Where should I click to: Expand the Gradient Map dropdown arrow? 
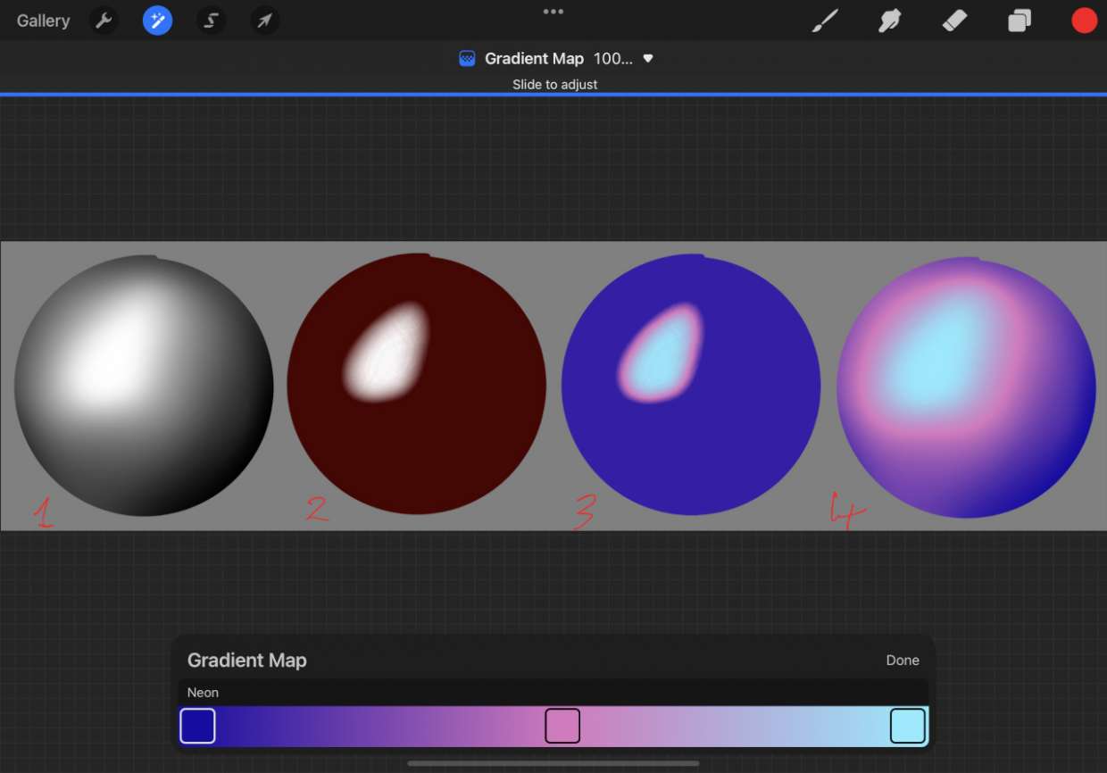(648, 59)
